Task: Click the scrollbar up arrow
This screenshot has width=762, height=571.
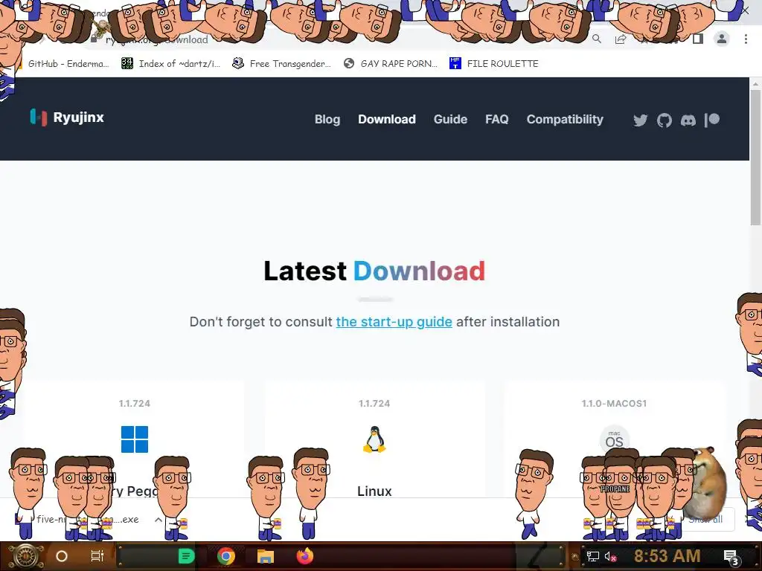Action: pyautogui.click(x=756, y=83)
